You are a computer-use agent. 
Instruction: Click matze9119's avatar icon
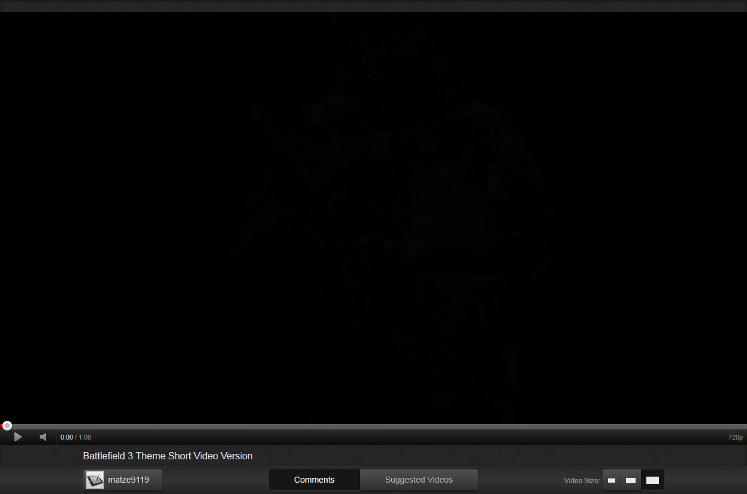point(94,480)
